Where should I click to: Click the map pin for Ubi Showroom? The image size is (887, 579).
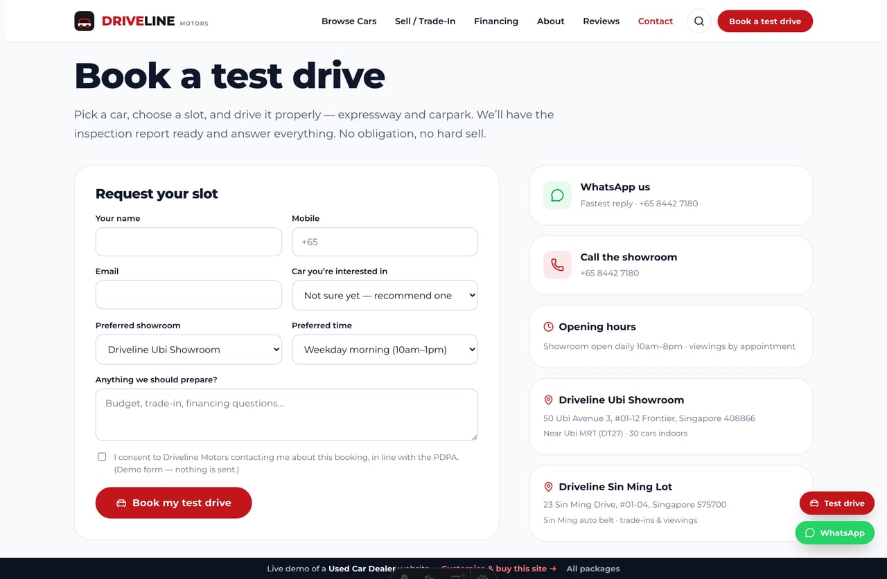point(548,400)
